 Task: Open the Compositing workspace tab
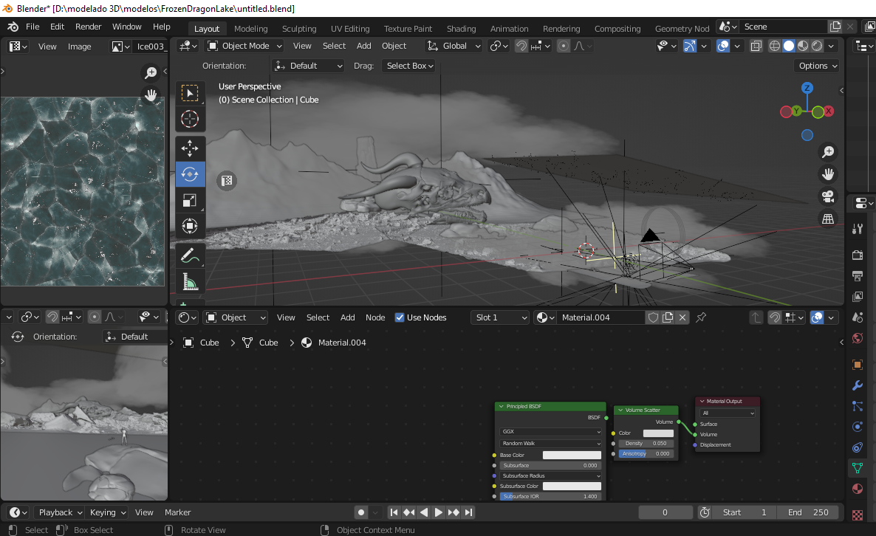click(x=617, y=29)
